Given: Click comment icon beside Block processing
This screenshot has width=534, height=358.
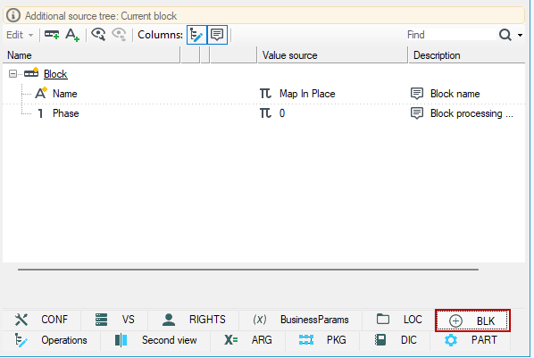Looking at the screenshot, I should pos(417,113).
